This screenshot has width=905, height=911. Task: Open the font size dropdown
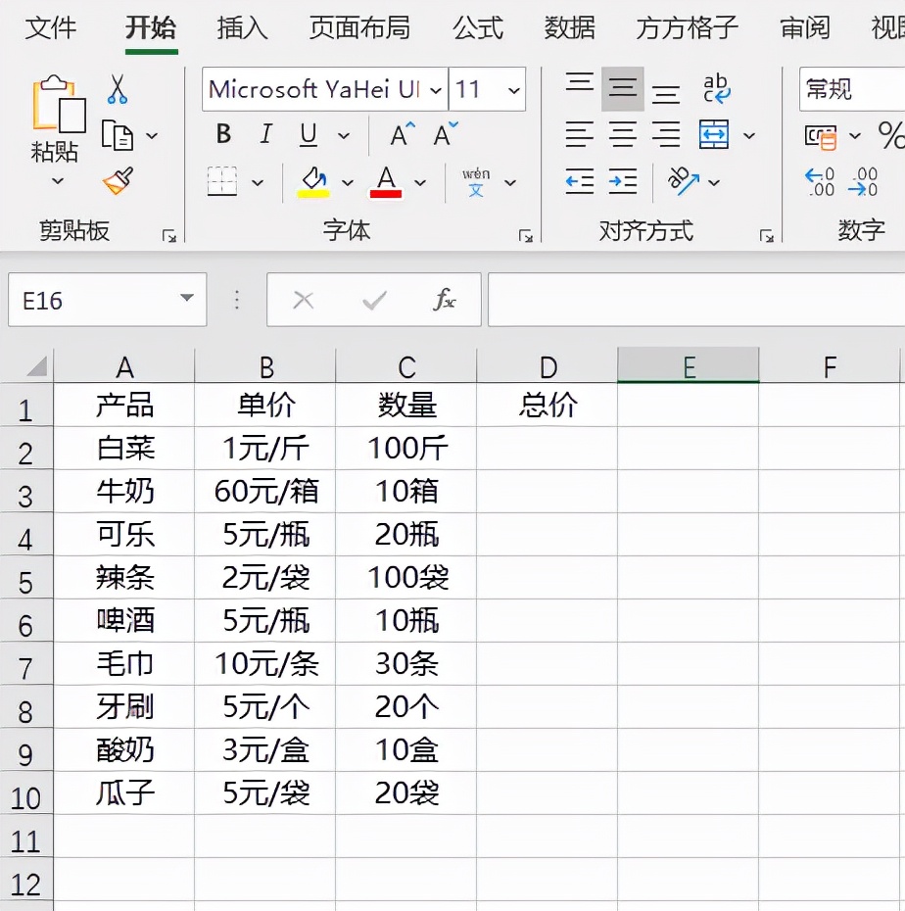click(x=516, y=89)
